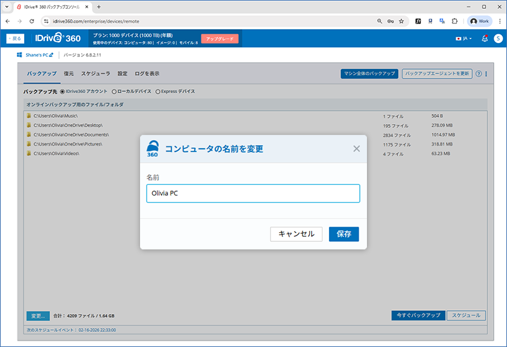Image resolution: width=507 pixels, height=347 pixels.
Task: Click the C:\Users\Olivia\Videos\ path text
Action: [x=56, y=153]
